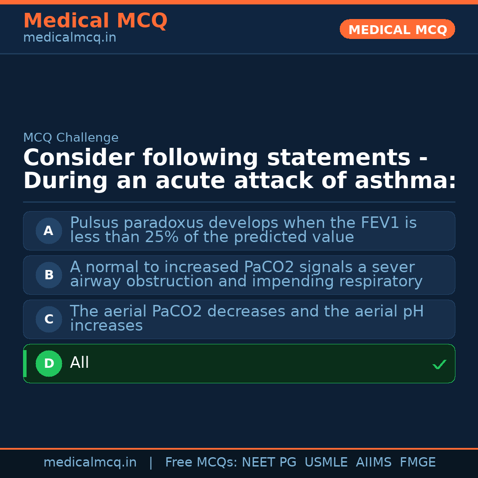Click FMGE in the footer
Image resolution: width=478 pixels, height=478 pixels.
click(417, 463)
